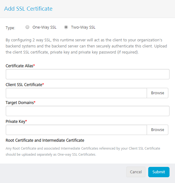Cancel adding the SSL certificate

tap(136, 172)
